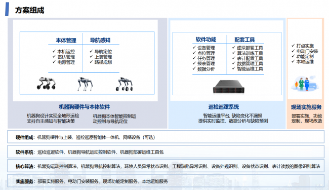Screen dimensions: 329x190
Task: Select the heading 现场实施服务
Action: tap(306, 107)
